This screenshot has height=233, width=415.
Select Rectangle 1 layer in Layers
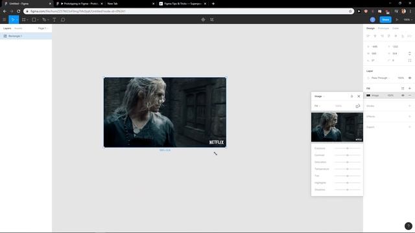click(x=26, y=36)
